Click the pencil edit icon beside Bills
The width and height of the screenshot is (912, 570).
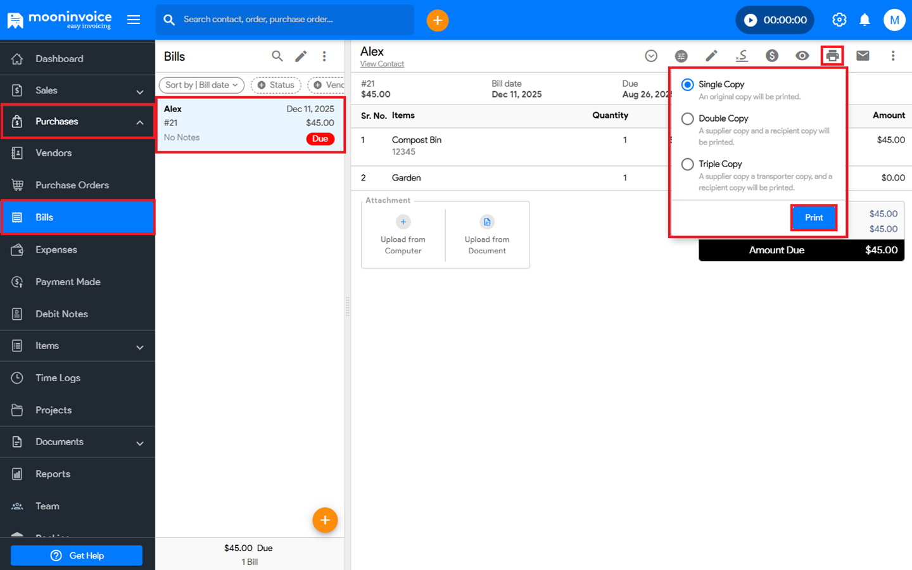[301, 56]
